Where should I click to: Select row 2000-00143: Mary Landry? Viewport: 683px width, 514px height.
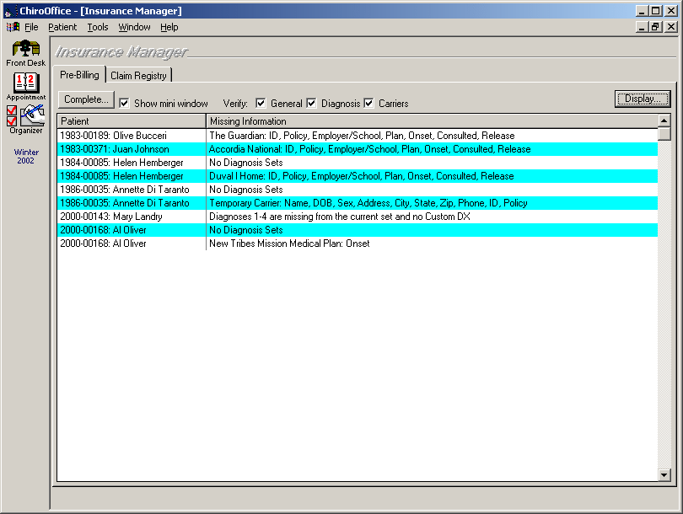358,217
